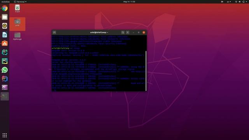
Task: Open Ubuntu Software store from the dock
Action: (x=5, y=43)
